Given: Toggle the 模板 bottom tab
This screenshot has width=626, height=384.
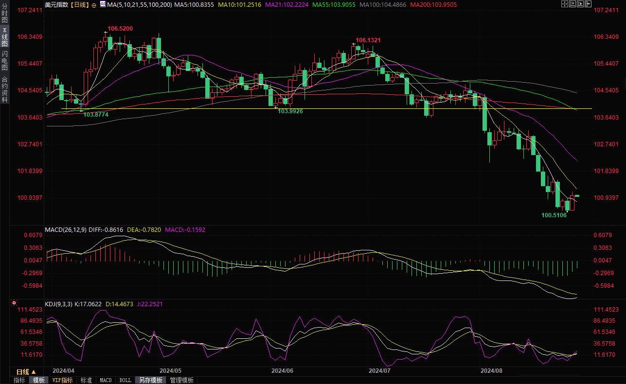Looking at the screenshot, I should pos(38,380).
